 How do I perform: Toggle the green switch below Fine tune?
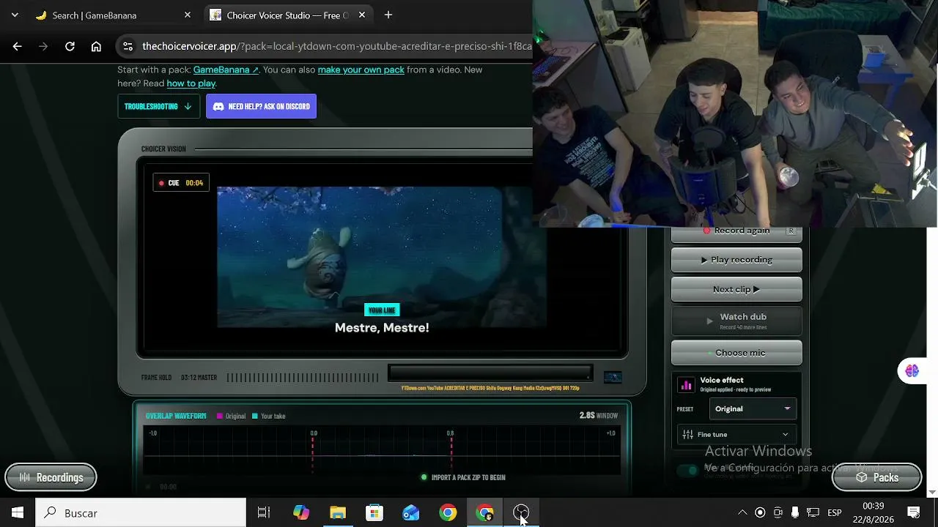pos(688,470)
